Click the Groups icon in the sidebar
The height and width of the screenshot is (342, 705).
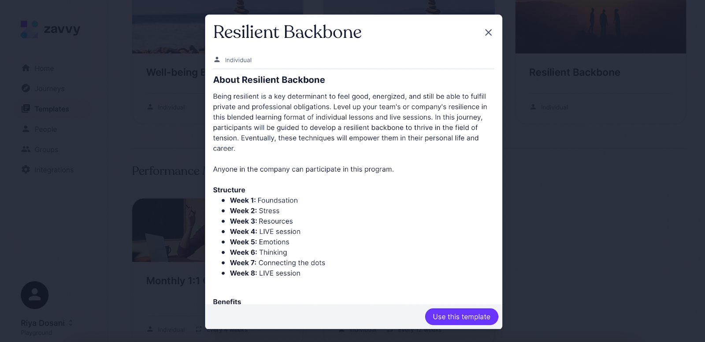26,149
